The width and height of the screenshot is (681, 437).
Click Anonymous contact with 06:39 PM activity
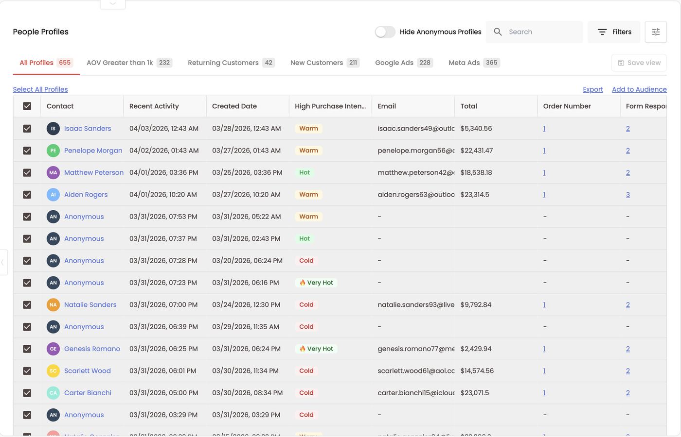(x=84, y=327)
